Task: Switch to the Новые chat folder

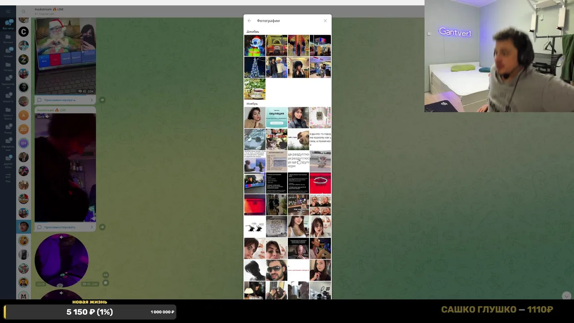Action: tap(8, 52)
